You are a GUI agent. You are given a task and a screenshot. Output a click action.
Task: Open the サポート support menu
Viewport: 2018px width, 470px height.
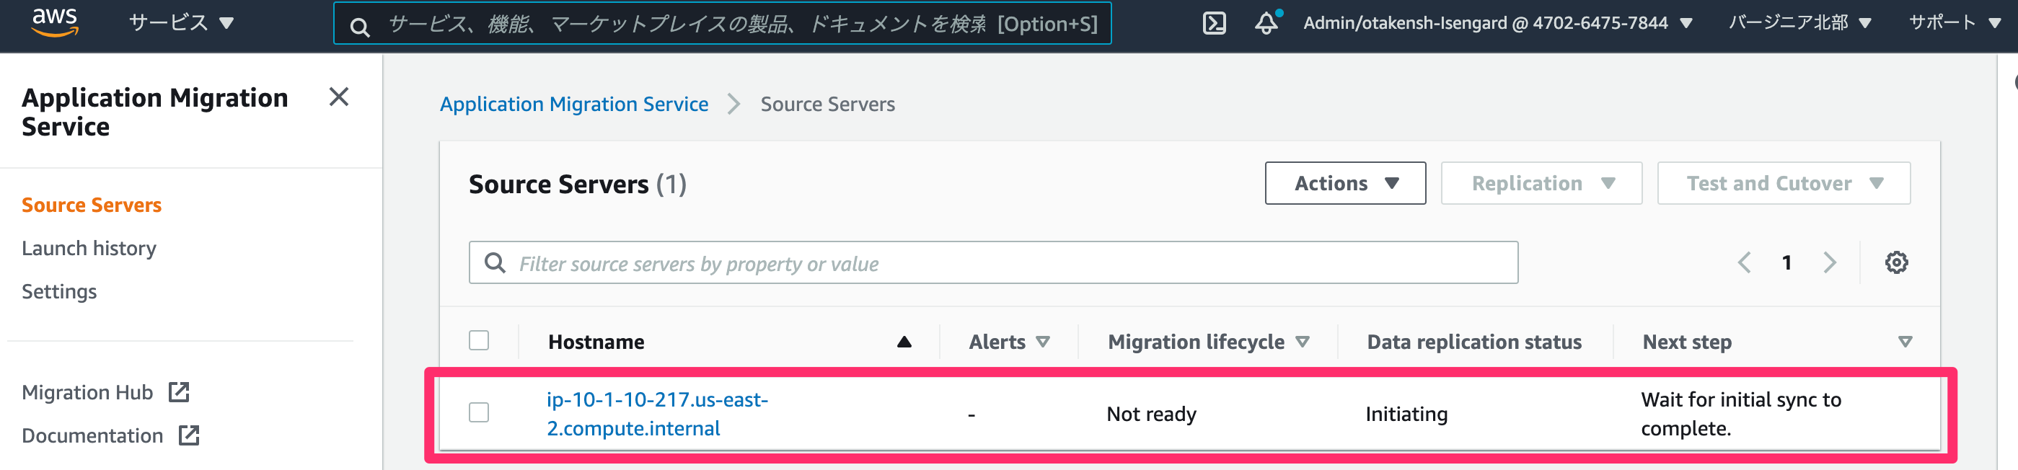coord(1955,23)
